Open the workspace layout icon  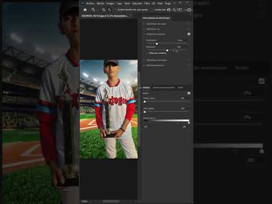click(180, 10)
